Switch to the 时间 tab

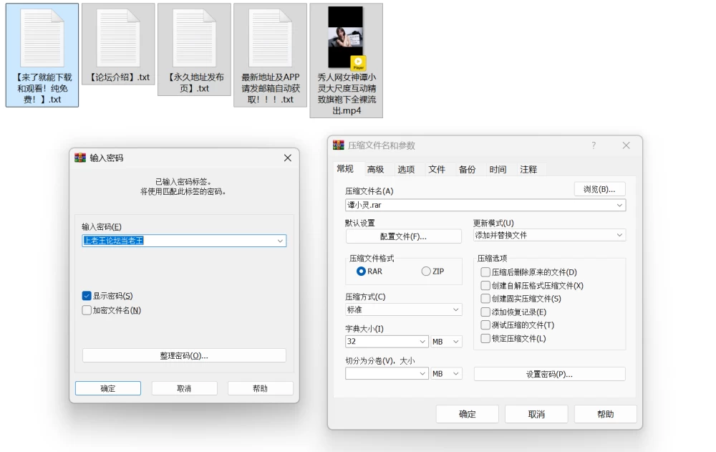click(x=498, y=170)
